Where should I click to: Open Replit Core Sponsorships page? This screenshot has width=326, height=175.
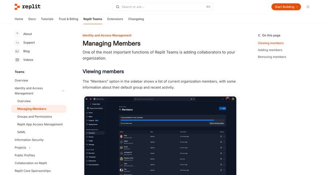click(33, 171)
